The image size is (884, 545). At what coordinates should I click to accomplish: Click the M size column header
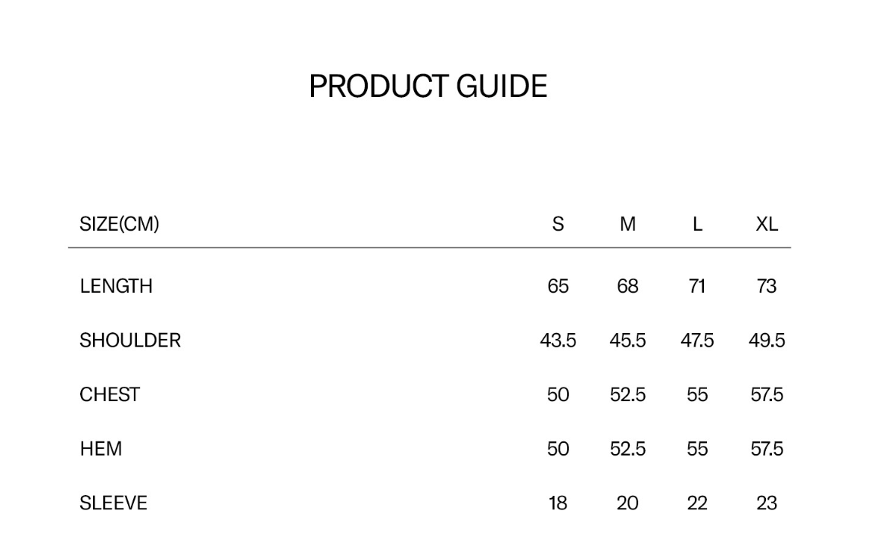point(627,224)
